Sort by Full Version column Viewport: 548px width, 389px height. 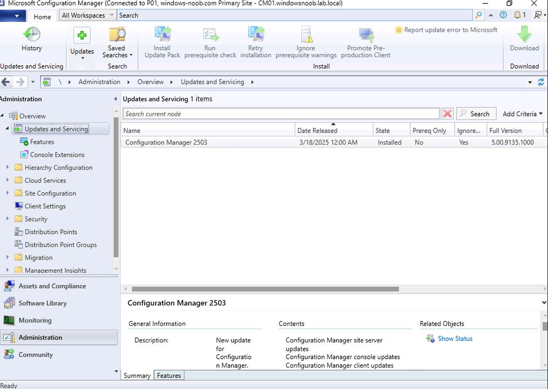(x=515, y=130)
